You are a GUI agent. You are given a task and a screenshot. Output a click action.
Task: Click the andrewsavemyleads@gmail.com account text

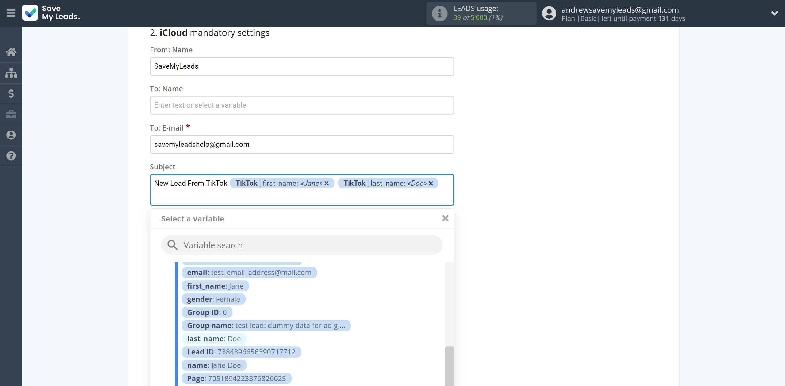point(620,10)
